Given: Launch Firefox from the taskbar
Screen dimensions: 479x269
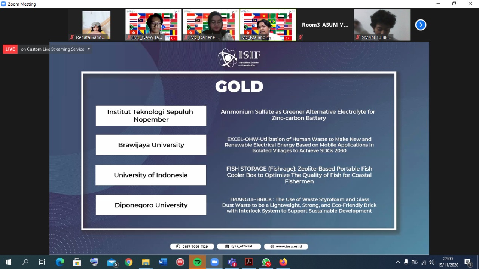Looking at the screenshot, I should pyautogui.click(x=283, y=262).
